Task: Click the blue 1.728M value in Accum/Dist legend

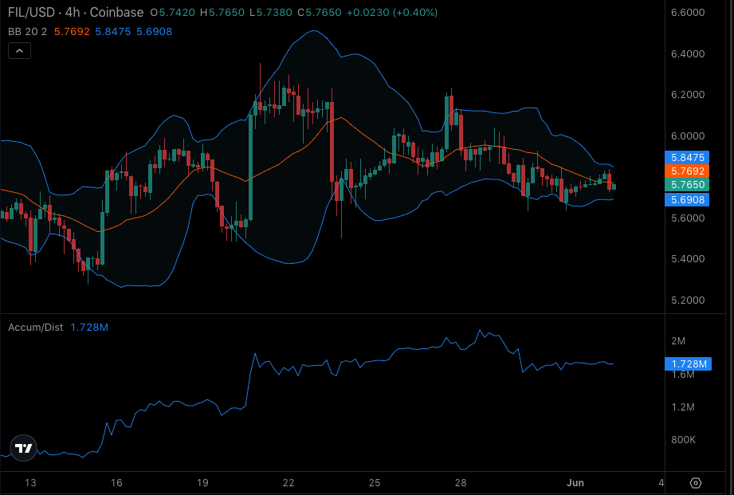Action: click(89, 327)
